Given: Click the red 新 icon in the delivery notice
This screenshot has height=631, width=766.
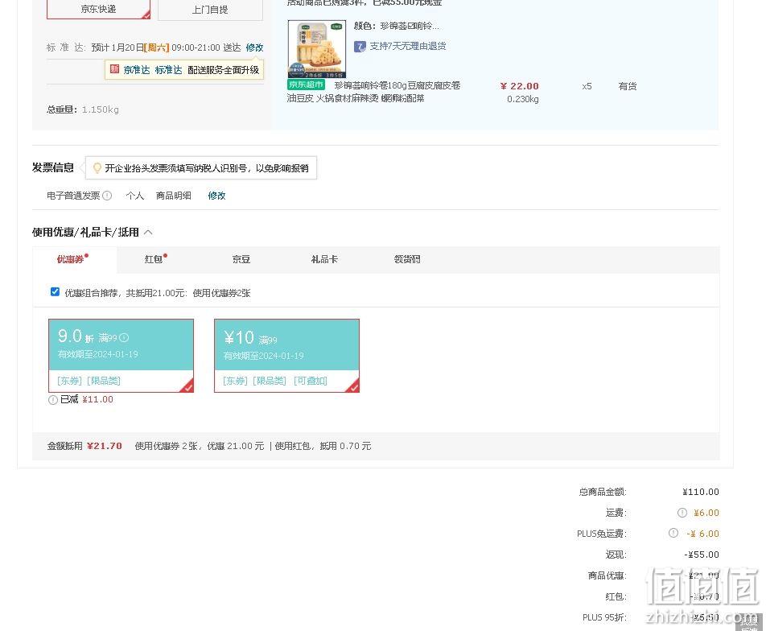Looking at the screenshot, I should pyautogui.click(x=114, y=69).
